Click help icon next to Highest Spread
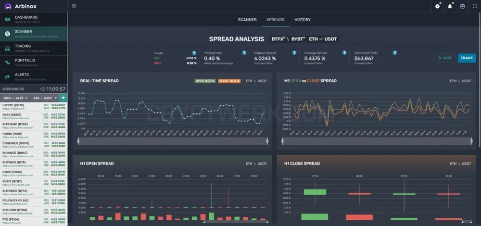The width and height of the screenshot is (481, 226). coord(294,53)
